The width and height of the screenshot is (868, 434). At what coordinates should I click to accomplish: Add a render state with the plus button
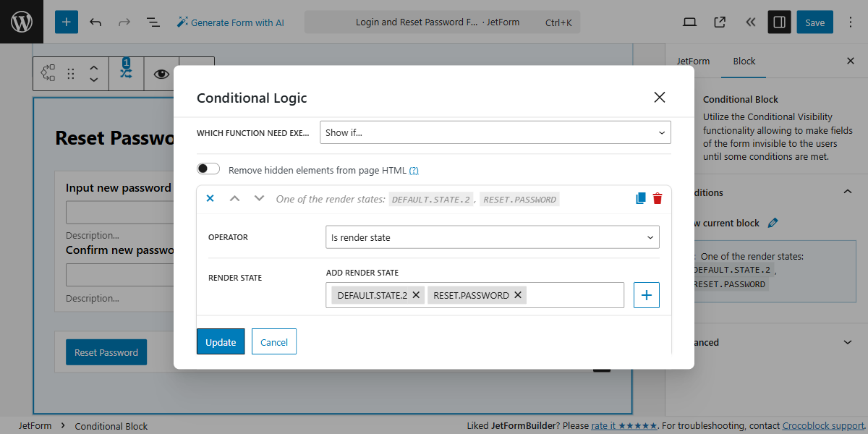tap(646, 294)
